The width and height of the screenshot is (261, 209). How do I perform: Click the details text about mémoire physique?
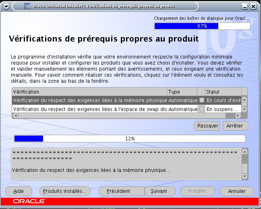click(91, 170)
